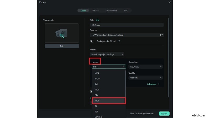Click the AI thumbnail preview image
Viewport: 210px width, 118px height.
(x=62, y=33)
